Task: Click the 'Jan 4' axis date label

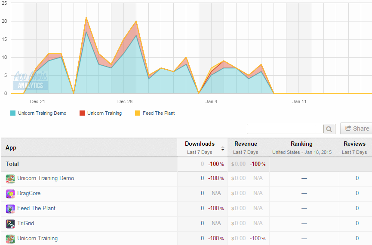Action: tap(211, 101)
